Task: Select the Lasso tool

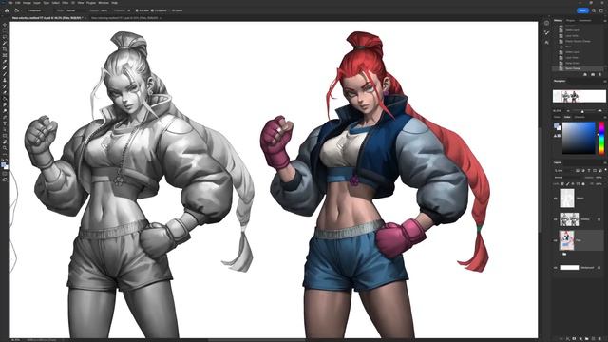Action: (x=5, y=37)
